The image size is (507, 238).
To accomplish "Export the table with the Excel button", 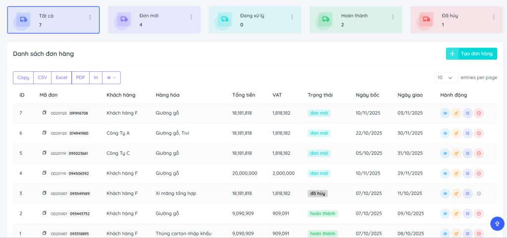I will (x=61, y=78).
